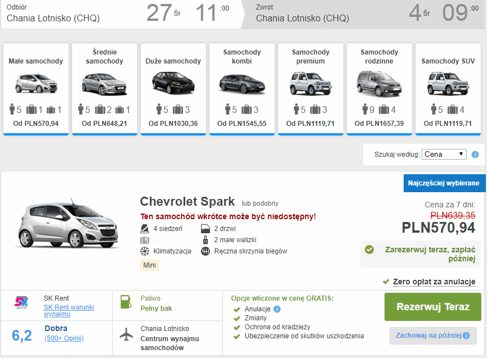Click the SK Rent company logo
Image resolution: width=487 pixels, height=358 pixels.
21,302
